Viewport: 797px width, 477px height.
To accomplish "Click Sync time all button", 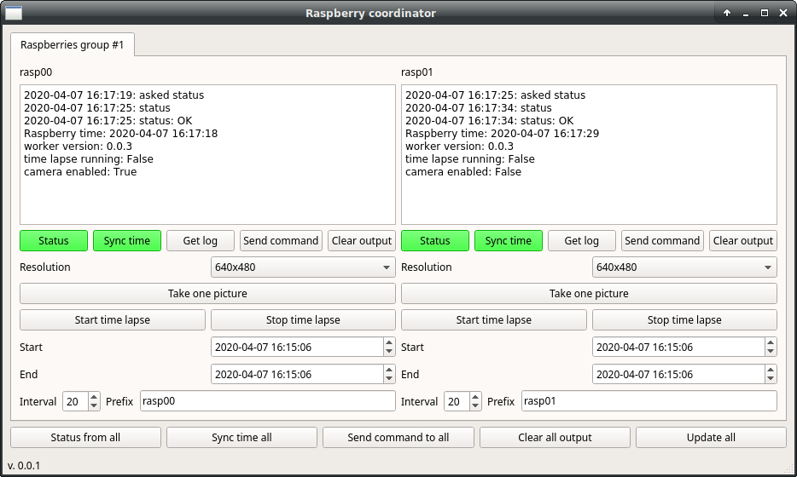I will click(242, 438).
